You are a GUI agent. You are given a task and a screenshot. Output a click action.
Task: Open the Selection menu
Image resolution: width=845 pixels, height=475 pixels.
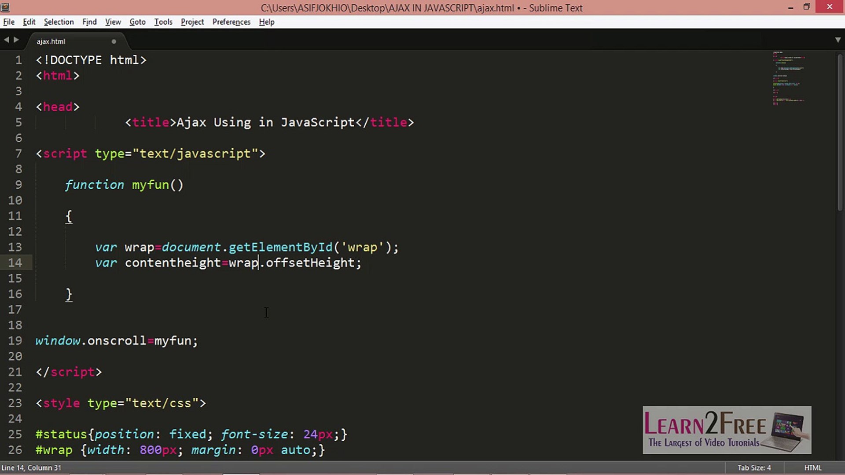point(59,22)
